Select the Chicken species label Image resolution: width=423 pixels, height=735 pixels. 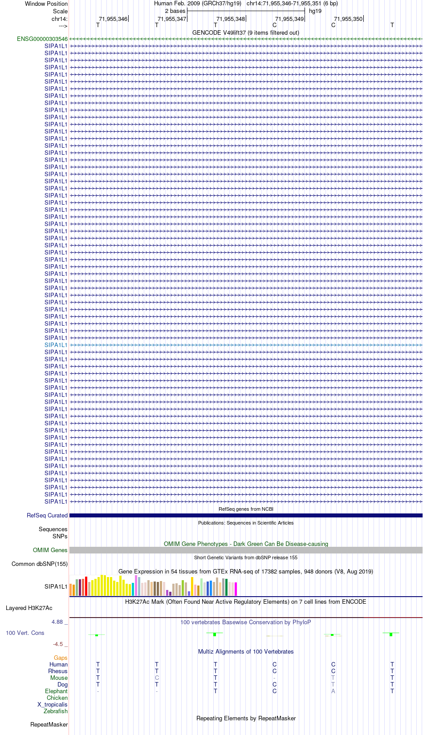[57, 698]
